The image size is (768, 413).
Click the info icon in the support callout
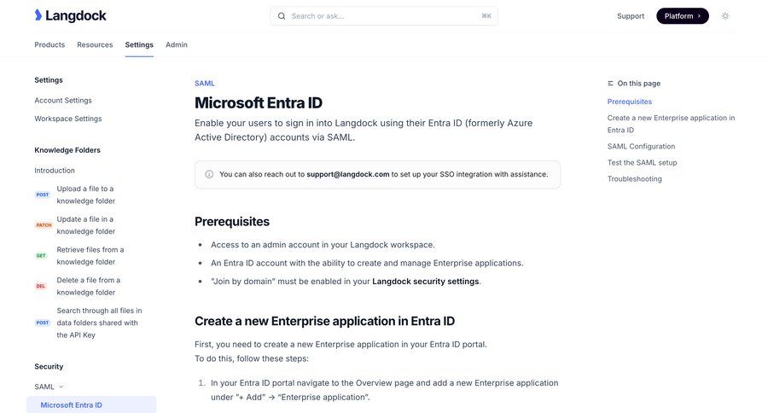209,174
